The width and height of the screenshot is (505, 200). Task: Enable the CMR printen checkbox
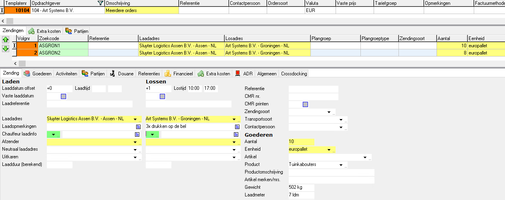tap(305, 104)
